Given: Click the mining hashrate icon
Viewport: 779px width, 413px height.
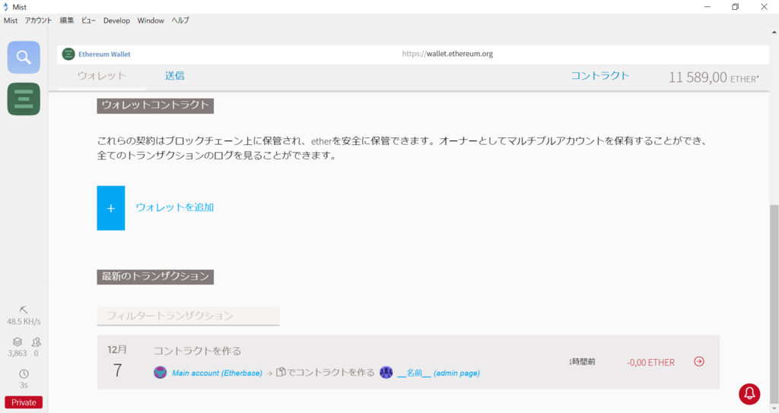Looking at the screenshot, I should coord(24,310).
